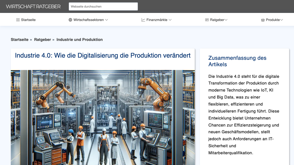Click the grid icon next to Startseite
This screenshot has width=294, height=165.
[x=18, y=20]
